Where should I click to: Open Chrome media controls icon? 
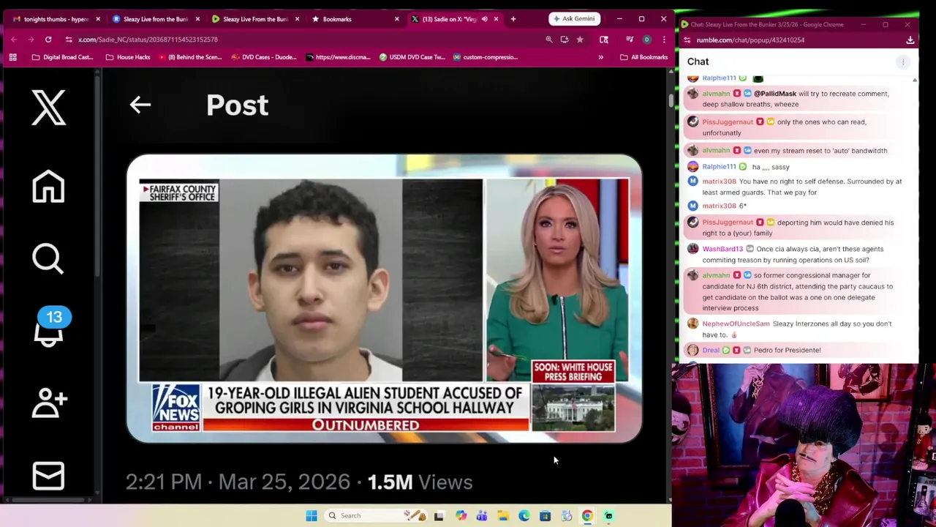[x=629, y=40]
